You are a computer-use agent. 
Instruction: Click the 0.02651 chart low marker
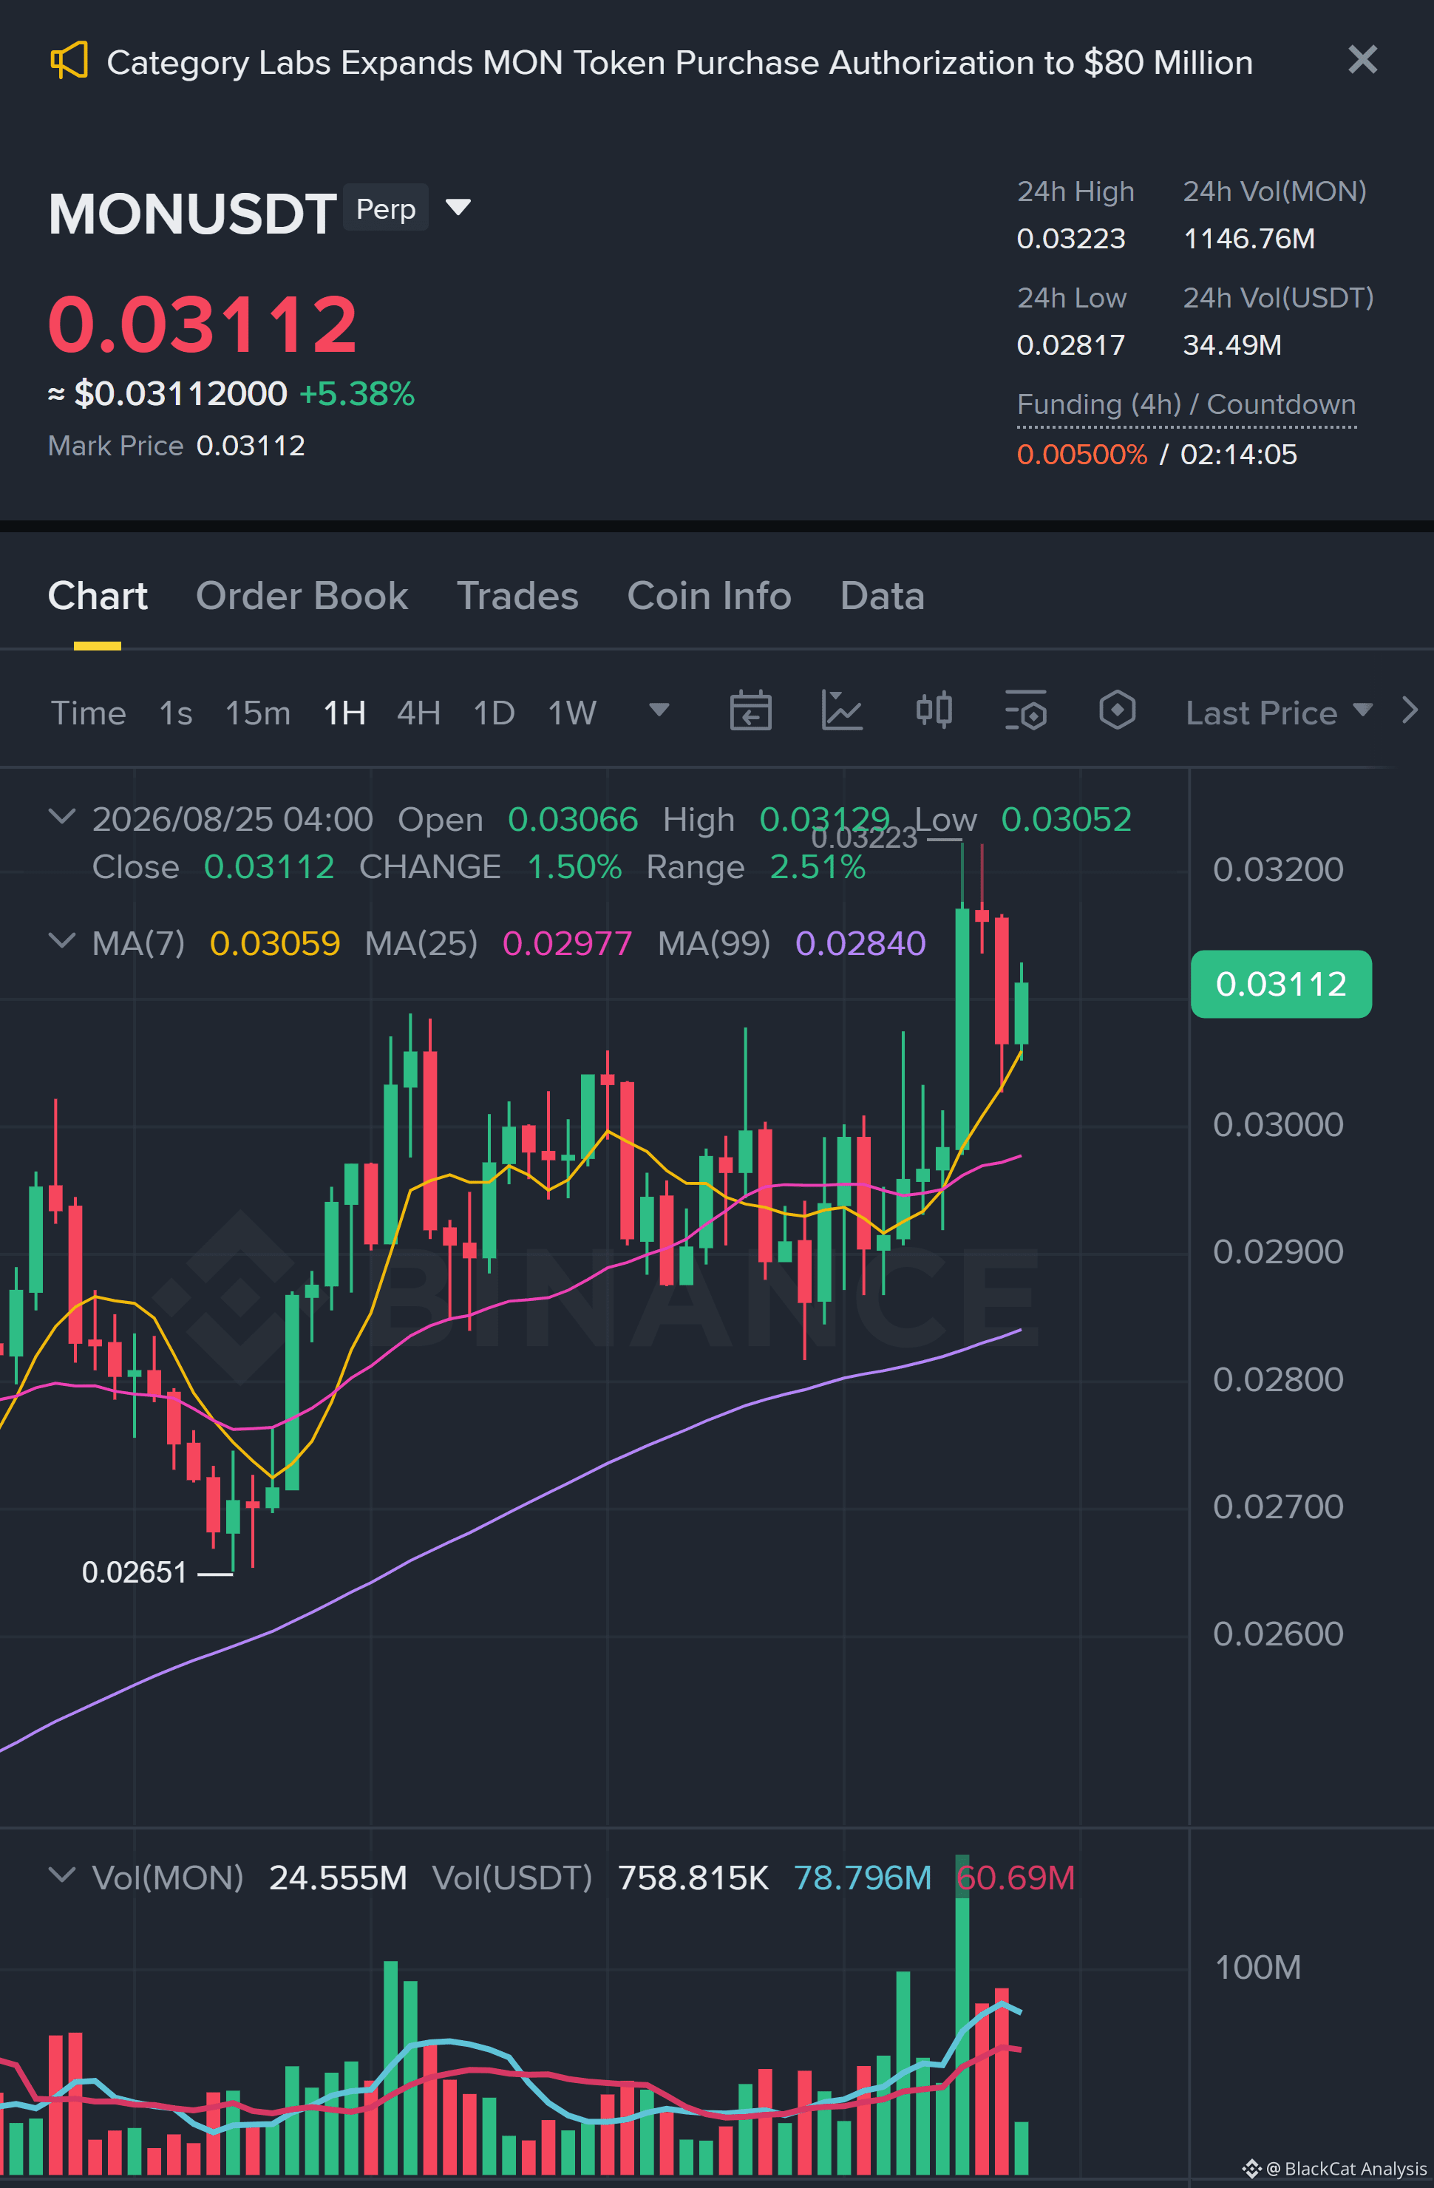pos(135,1572)
